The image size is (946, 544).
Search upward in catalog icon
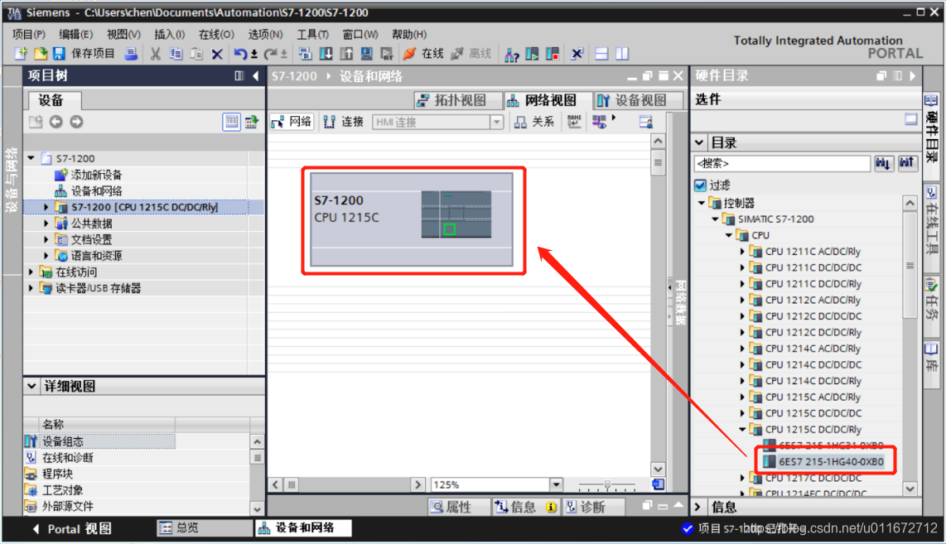[x=907, y=163]
